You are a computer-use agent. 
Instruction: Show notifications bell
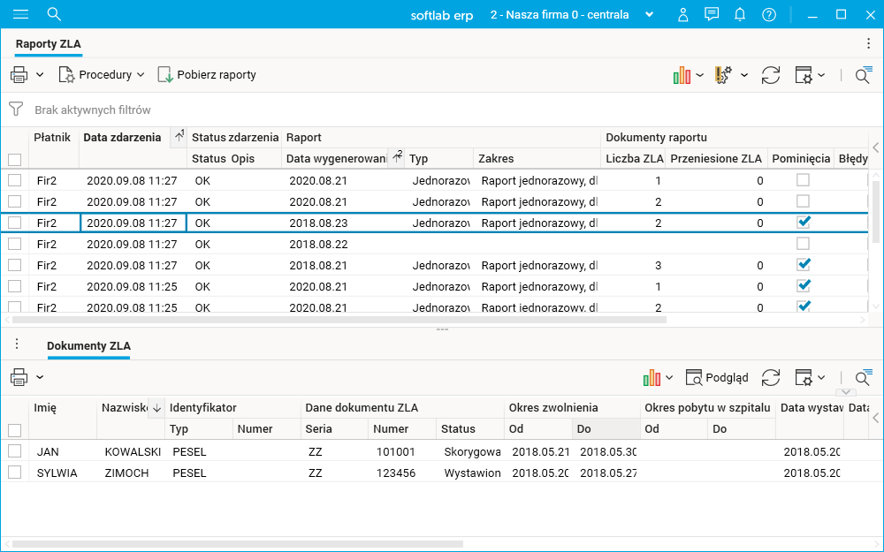point(740,14)
